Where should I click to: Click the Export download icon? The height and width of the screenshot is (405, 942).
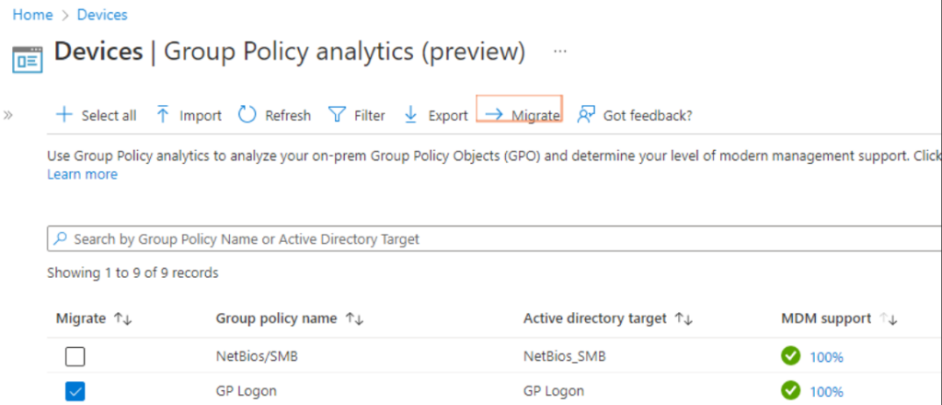tap(411, 115)
